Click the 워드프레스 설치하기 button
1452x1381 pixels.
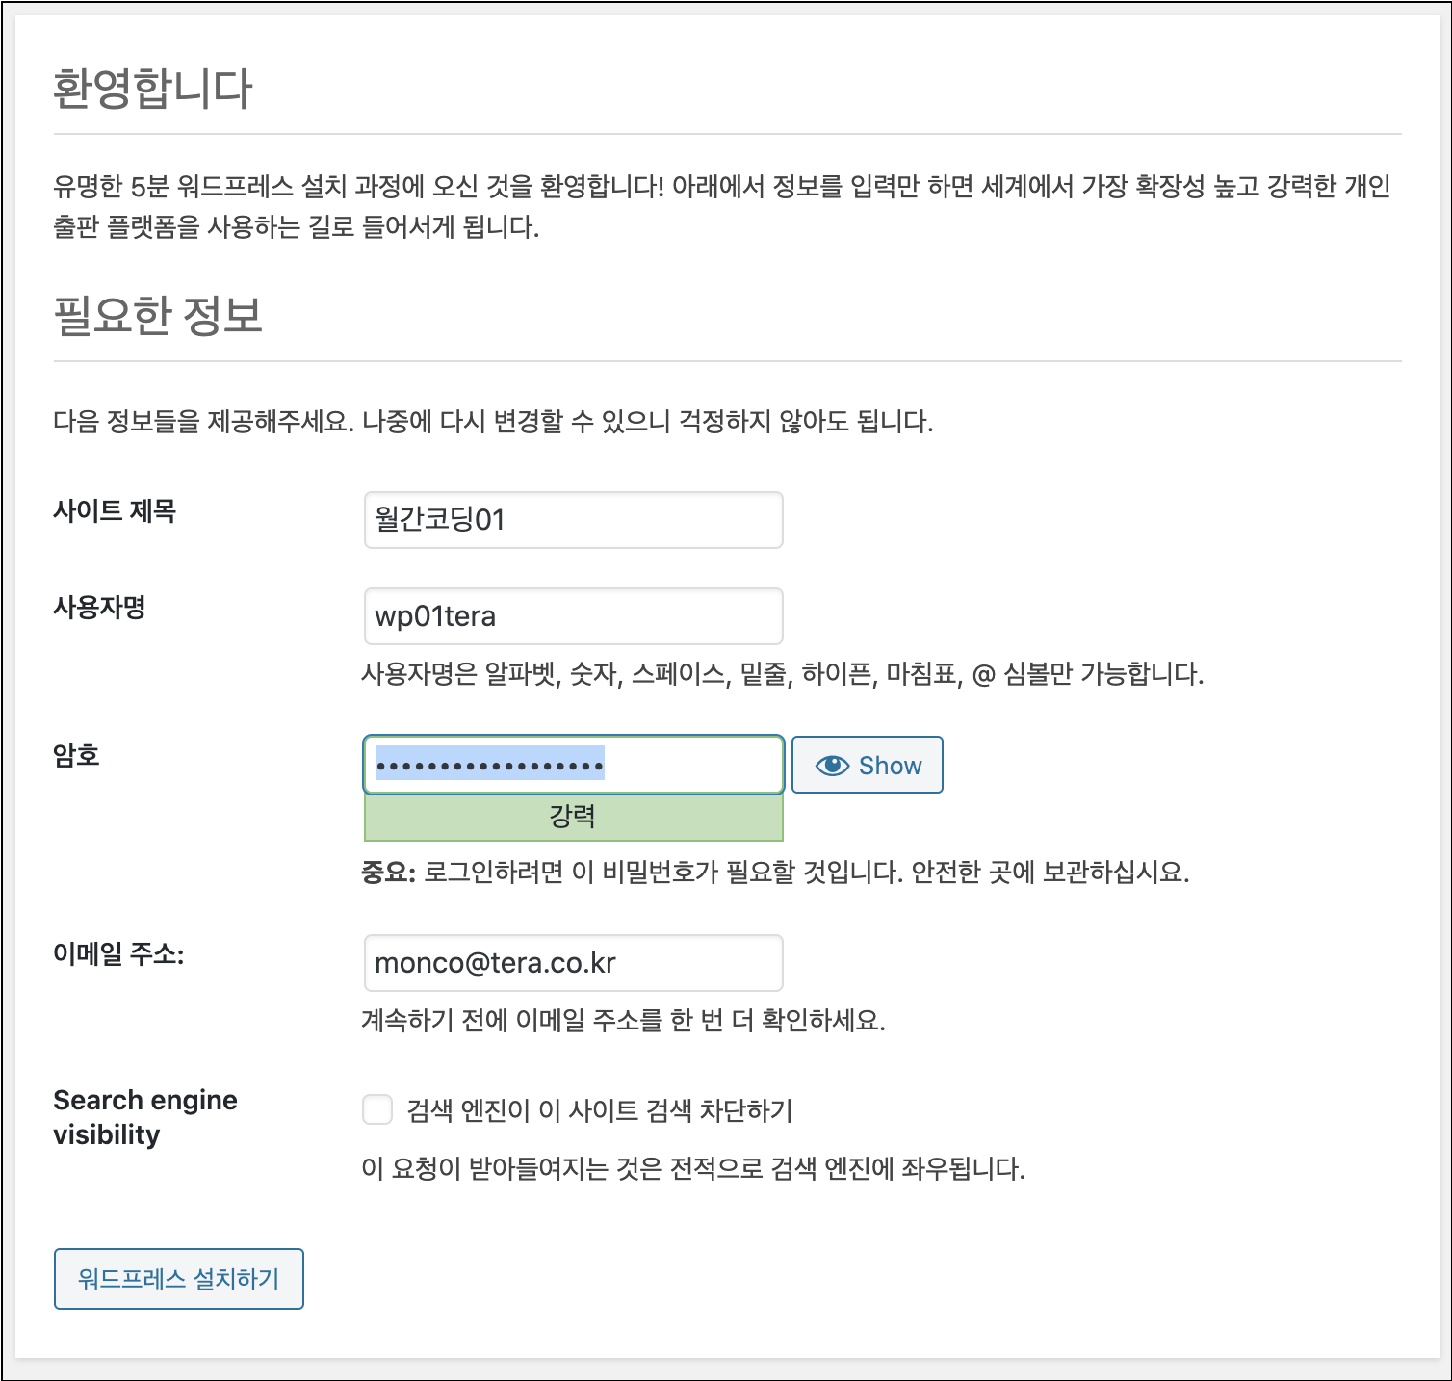[x=179, y=1279]
